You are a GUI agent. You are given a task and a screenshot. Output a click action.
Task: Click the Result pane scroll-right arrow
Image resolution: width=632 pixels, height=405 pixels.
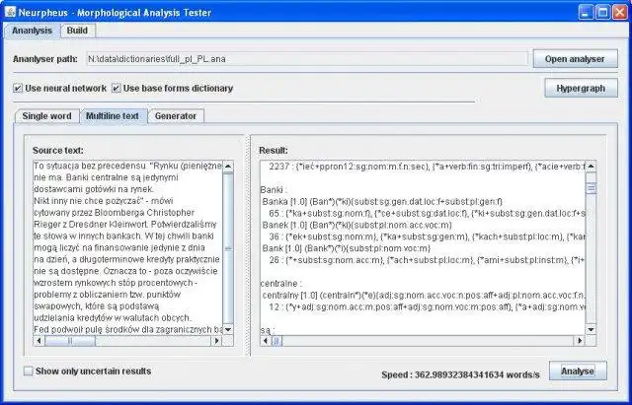[580, 341]
